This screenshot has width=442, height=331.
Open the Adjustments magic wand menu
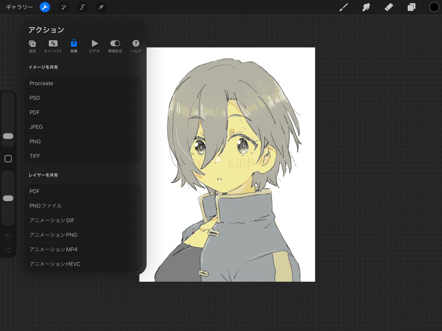pos(63,7)
